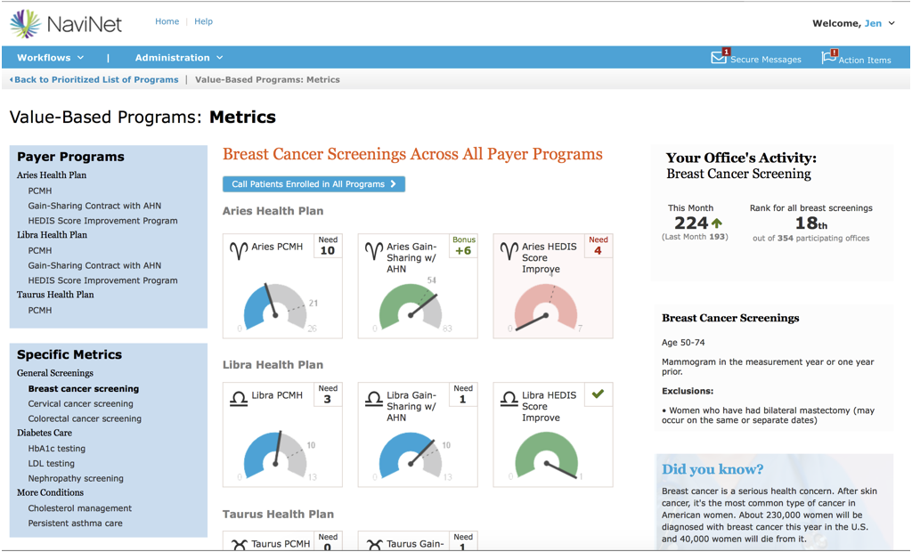Click the Jen username link
The image size is (912, 552).
pos(873,23)
